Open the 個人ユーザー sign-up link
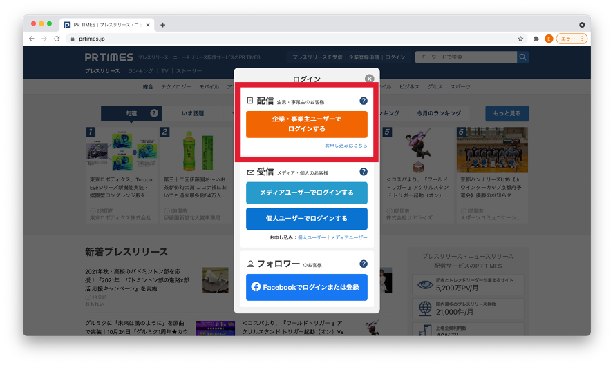This screenshot has width=613, height=365. [312, 237]
